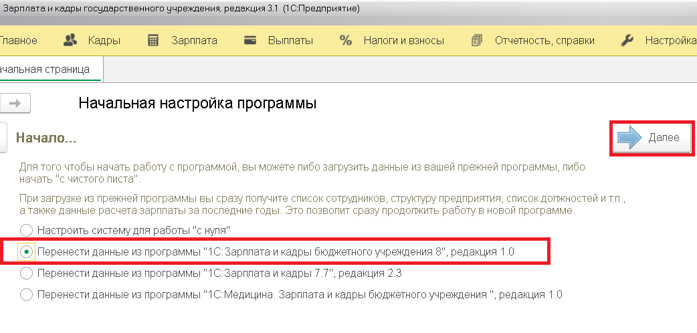Open the Отчетность, справки menu
Viewport: 697px width, 333px height.
[544, 41]
